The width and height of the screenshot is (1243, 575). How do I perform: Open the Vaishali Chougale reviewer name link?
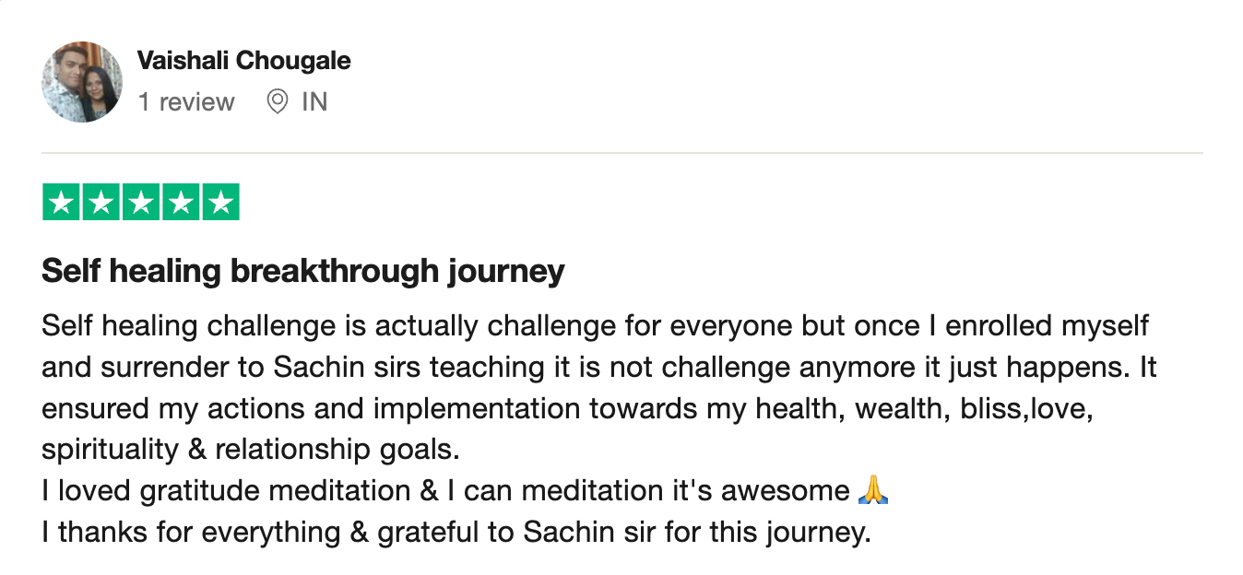click(x=244, y=62)
